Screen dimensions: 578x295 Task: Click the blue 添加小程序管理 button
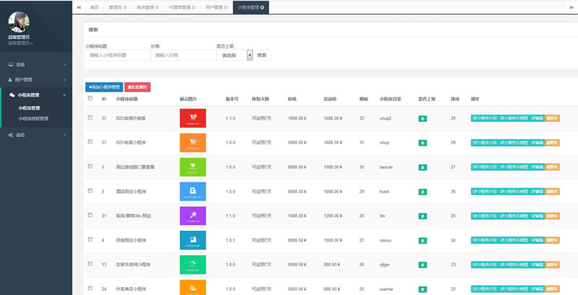click(x=104, y=87)
